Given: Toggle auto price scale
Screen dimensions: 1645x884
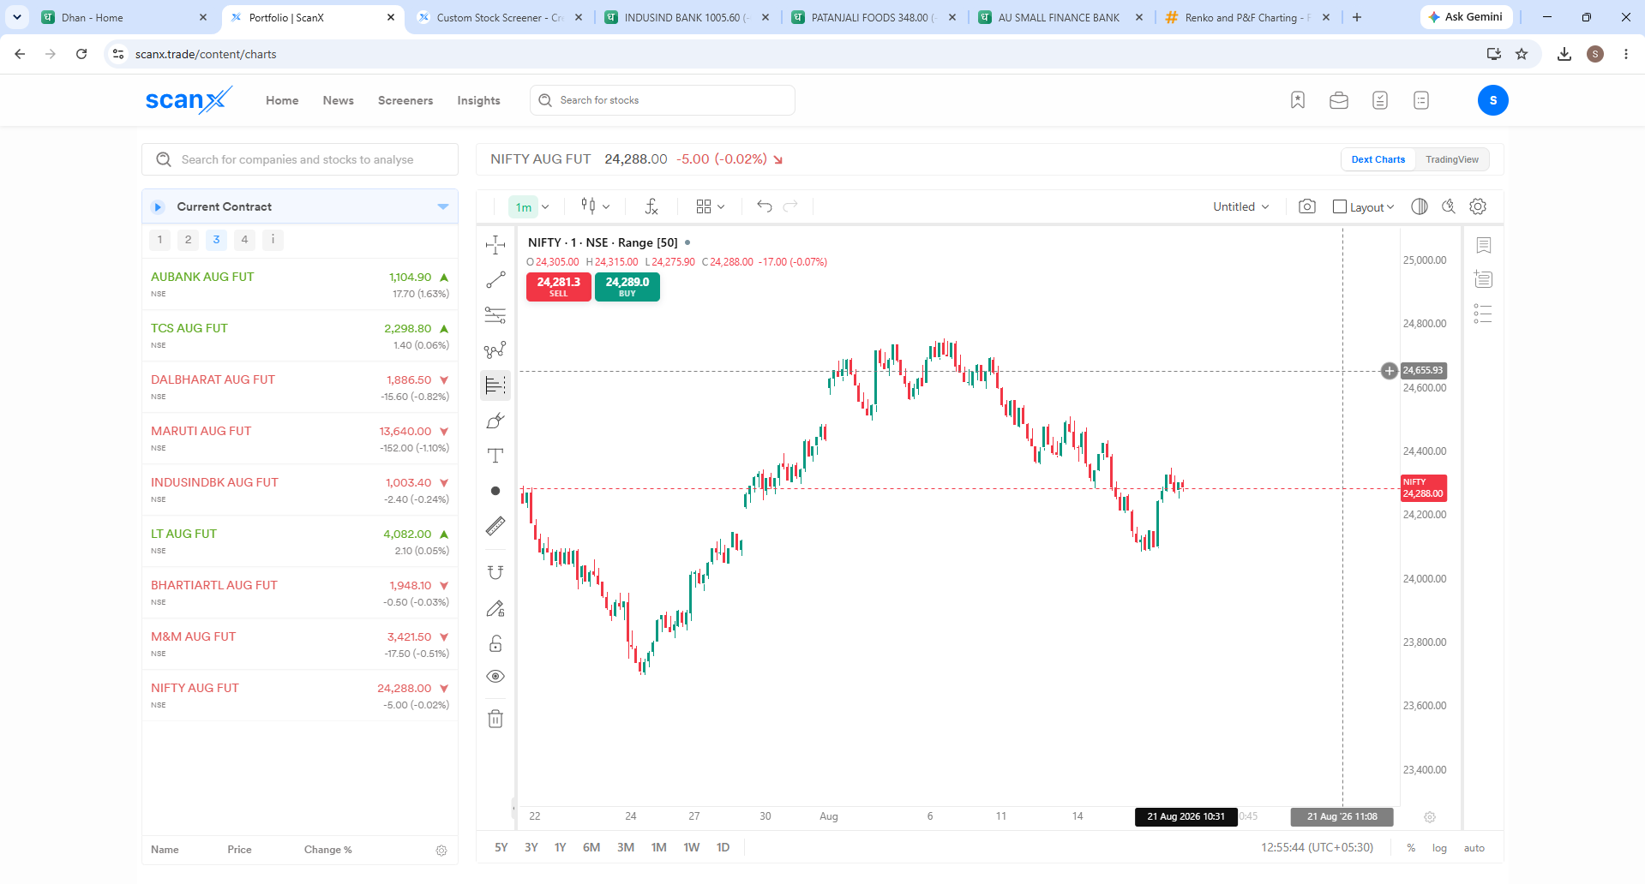Looking at the screenshot, I should [x=1474, y=848].
